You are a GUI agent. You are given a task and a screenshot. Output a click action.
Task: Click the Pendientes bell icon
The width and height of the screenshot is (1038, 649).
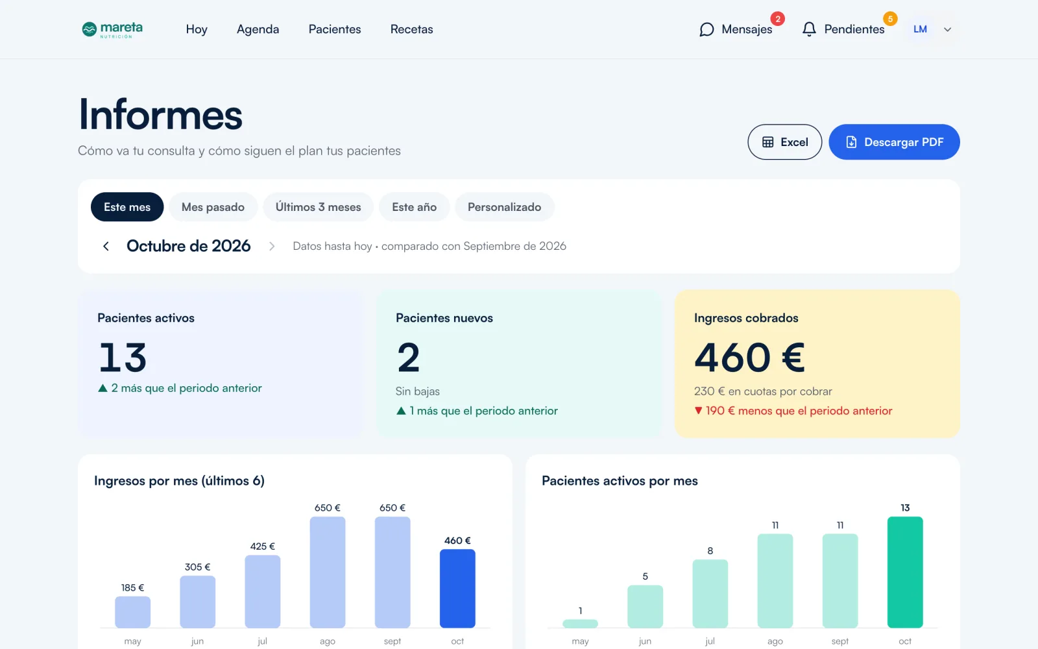809,29
